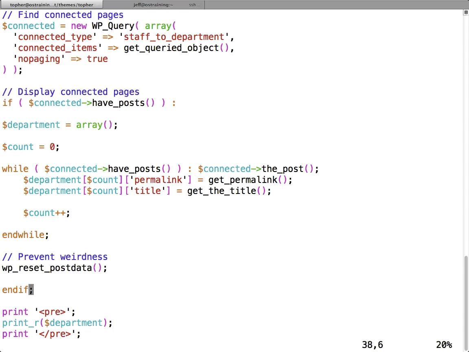Click the '$department = array();' line
The height and width of the screenshot is (352, 469).
coord(60,125)
